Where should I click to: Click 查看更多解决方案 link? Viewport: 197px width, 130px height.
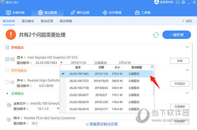click(102, 124)
